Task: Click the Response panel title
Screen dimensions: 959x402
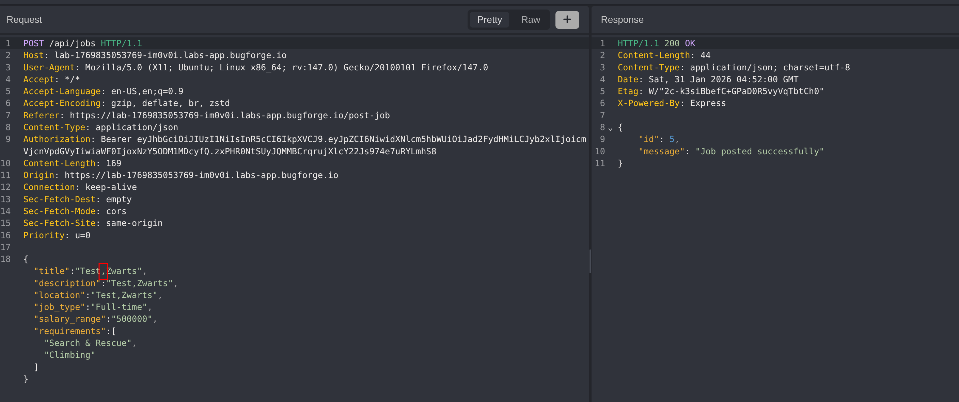Action: (x=622, y=20)
